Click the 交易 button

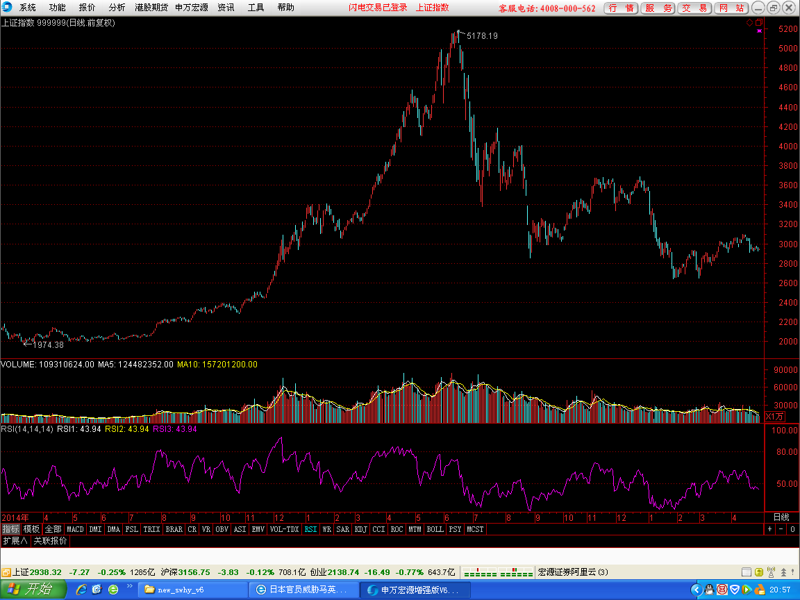pos(695,8)
